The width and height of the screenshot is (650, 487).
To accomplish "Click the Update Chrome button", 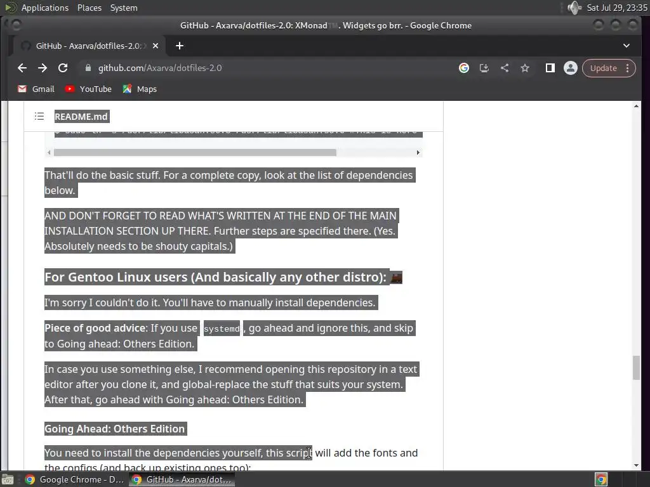I will (x=603, y=68).
